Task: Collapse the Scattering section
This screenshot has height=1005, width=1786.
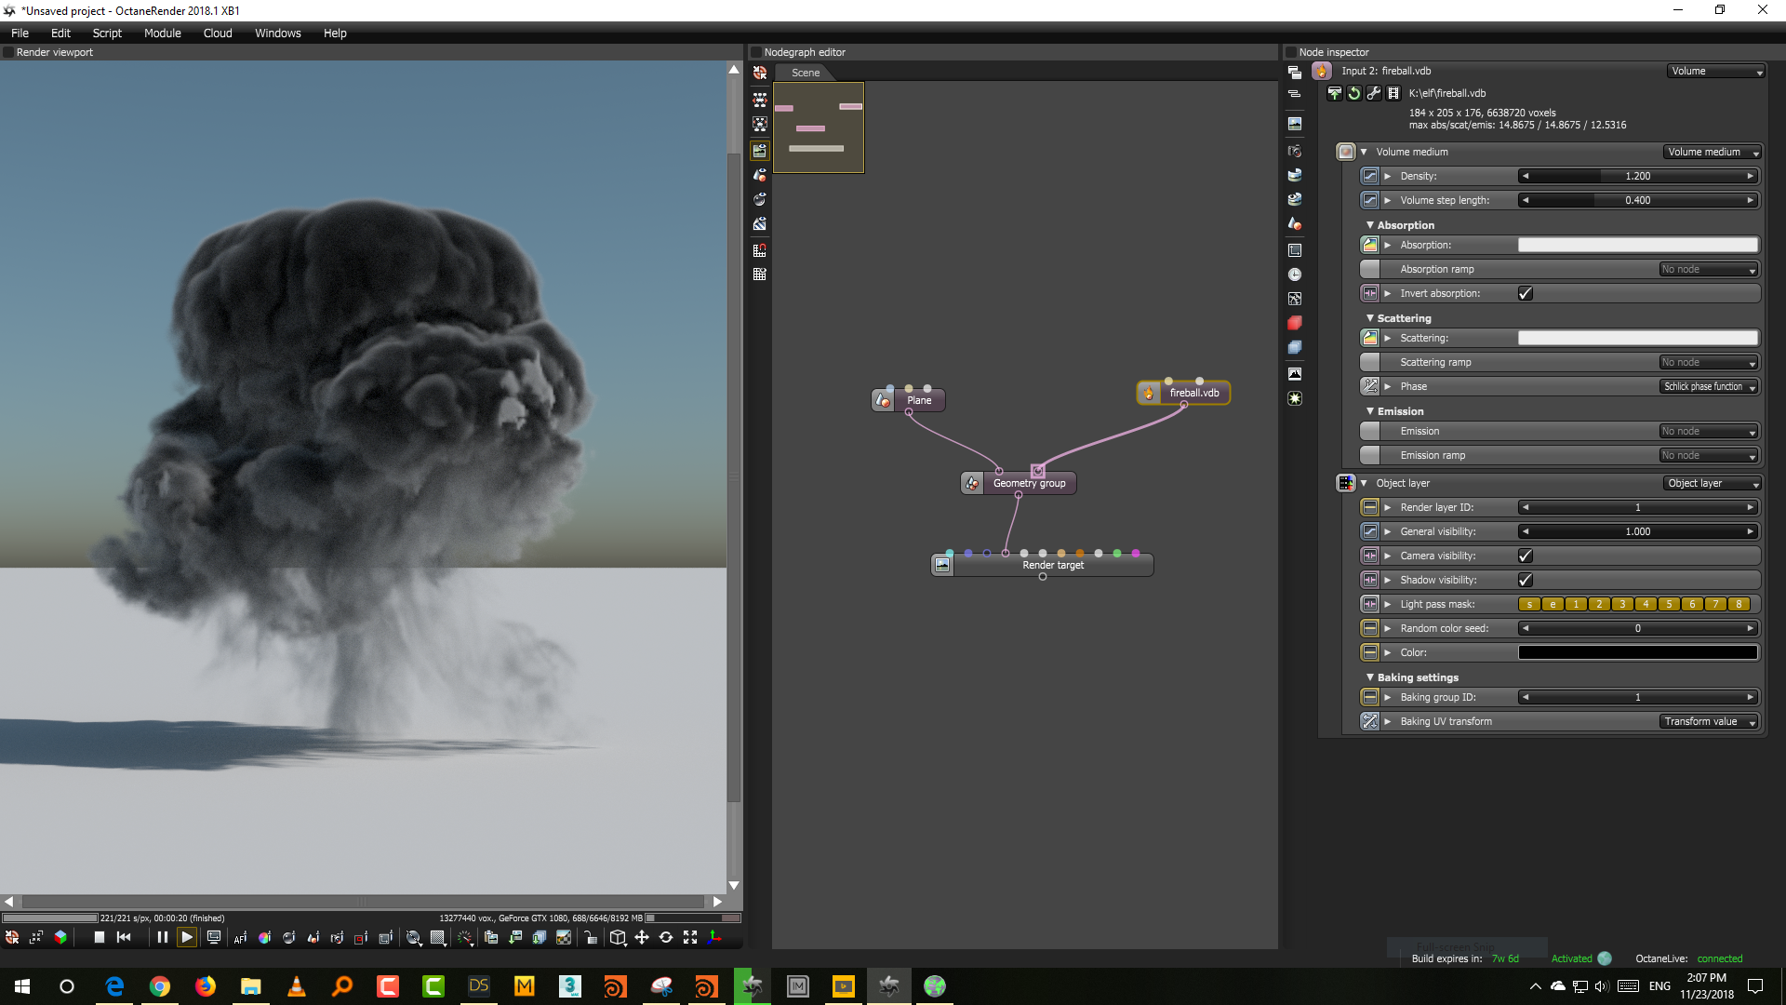Action: [x=1370, y=318]
